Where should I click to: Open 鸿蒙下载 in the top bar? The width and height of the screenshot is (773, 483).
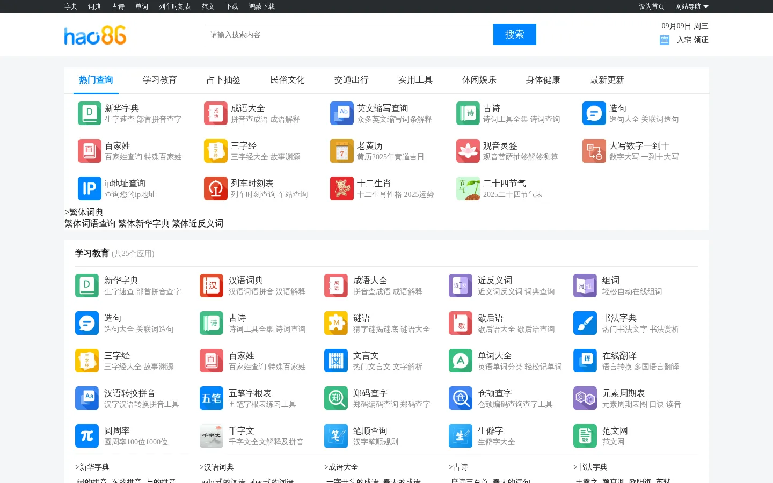(261, 6)
